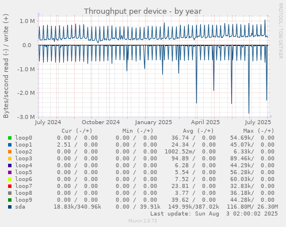The image size is (286, 227).
Task: Click the Cur (-/+) column header
Action: pos(77,131)
